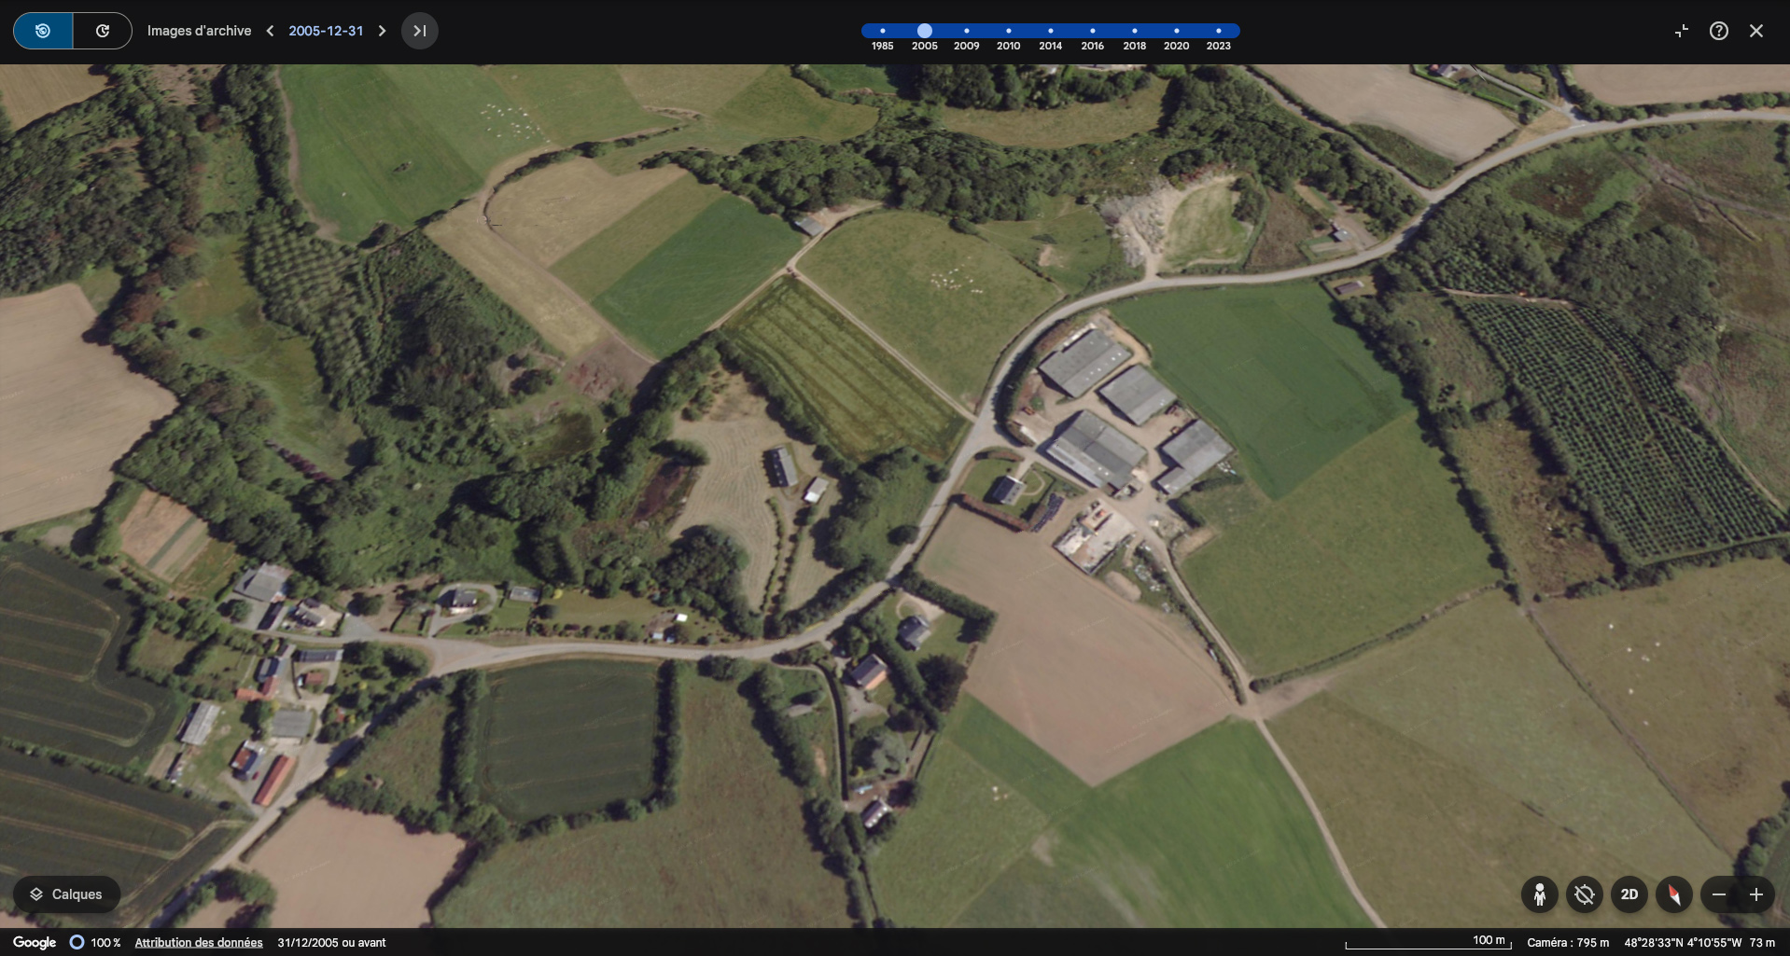Screen dimensions: 1790x956
Task: Click the 2005-12-31 date label
Action: pyautogui.click(x=326, y=31)
